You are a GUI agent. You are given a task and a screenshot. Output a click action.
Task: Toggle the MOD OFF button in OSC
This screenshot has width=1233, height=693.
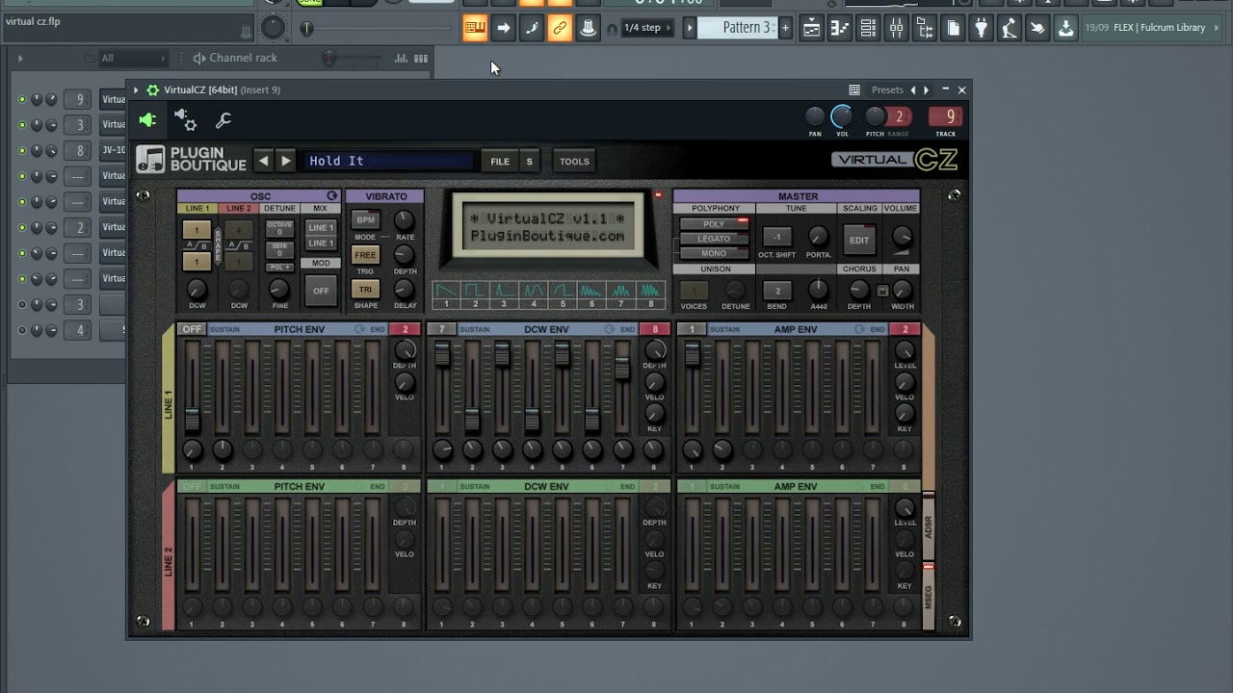[321, 291]
